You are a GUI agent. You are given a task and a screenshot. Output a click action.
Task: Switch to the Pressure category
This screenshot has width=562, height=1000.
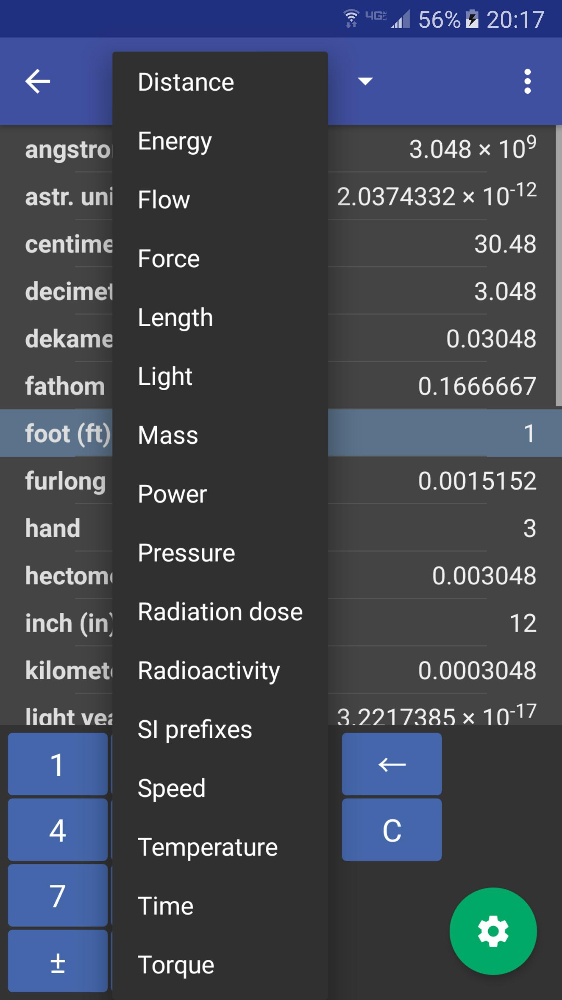pyautogui.click(x=186, y=553)
